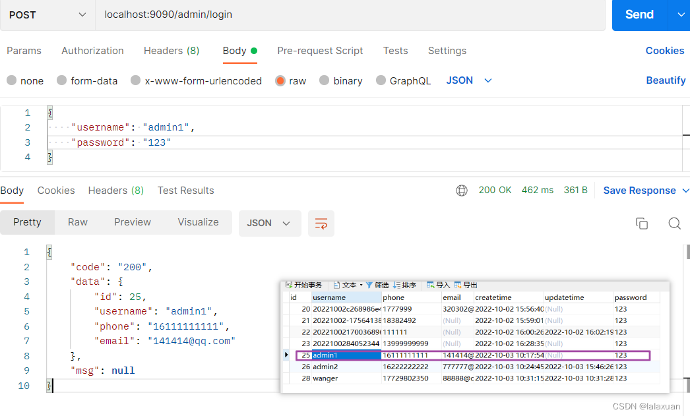Click the network globe icon
Viewport: 690px width, 416px height.
(x=462, y=191)
